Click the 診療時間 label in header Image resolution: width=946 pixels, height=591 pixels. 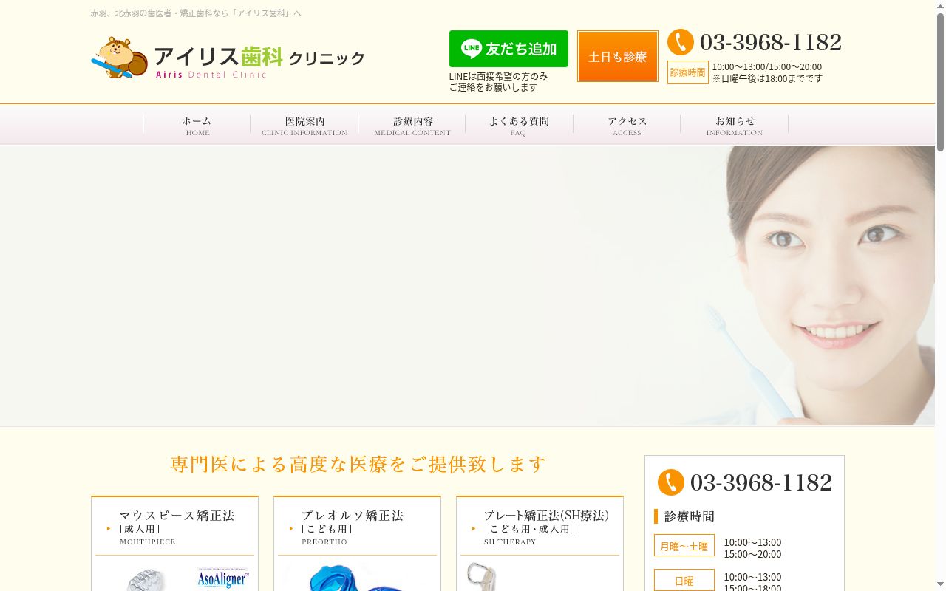688,72
